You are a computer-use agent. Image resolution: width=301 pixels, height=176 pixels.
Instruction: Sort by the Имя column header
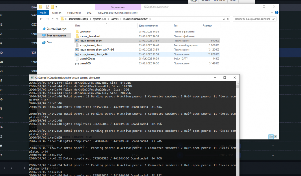click(x=78, y=25)
